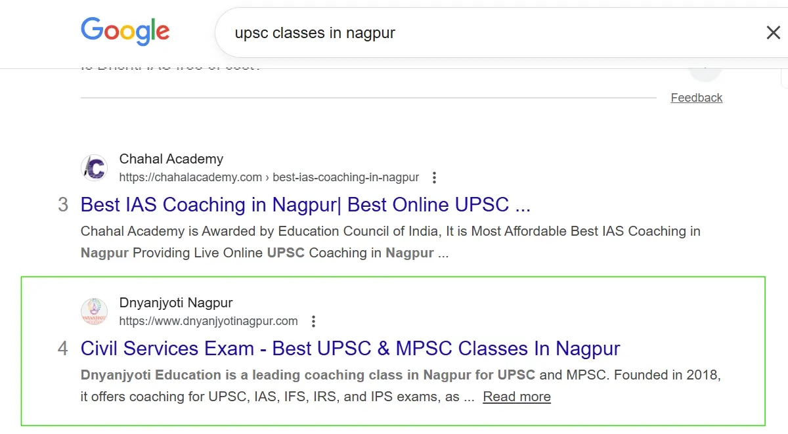Click the dnyanjyotinagpur.com URL
788x434 pixels.
tap(208, 321)
